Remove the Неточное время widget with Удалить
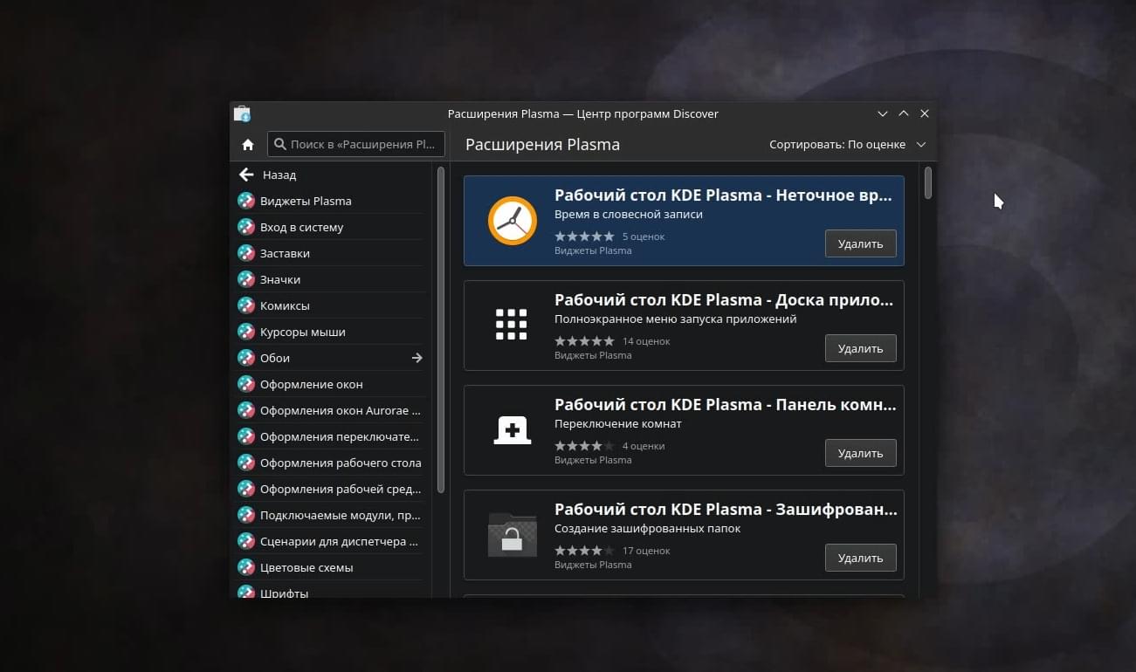Image resolution: width=1136 pixels, height=672 pixels. point(861,243)
